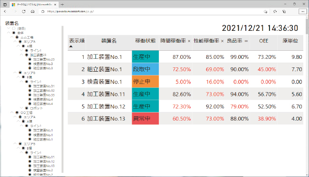Click the red 60.50% 時間稼働率 value
The image size is (309, 177).
point(182,119)
